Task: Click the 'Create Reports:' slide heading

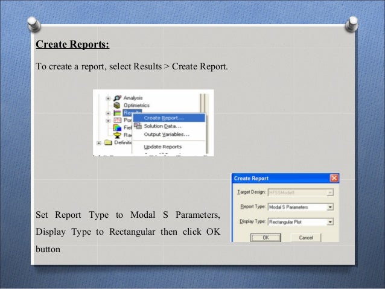Action: tap(72, 45)
